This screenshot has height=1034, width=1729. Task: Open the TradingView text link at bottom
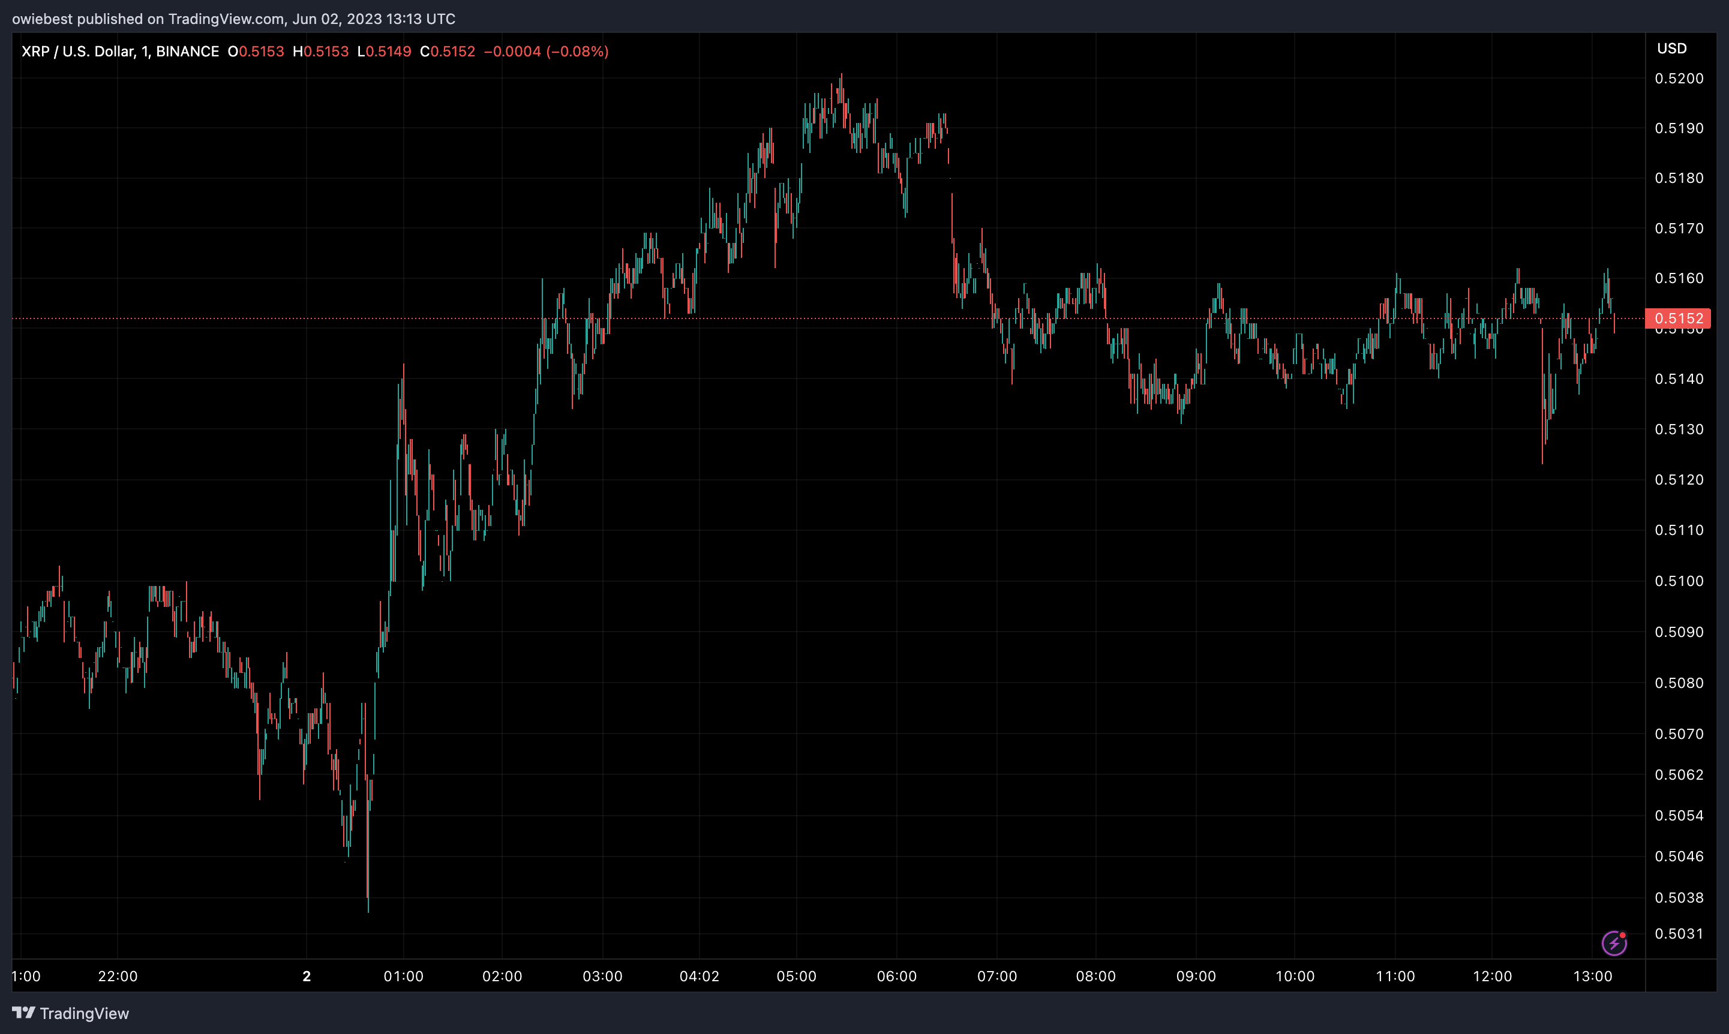point(85,1013)
